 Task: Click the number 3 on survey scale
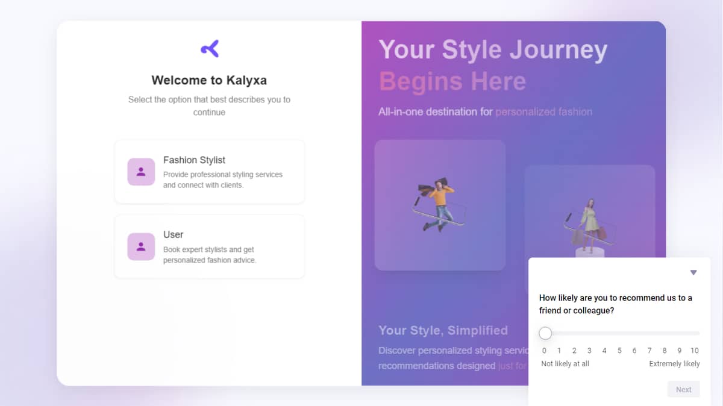(589, 351)
